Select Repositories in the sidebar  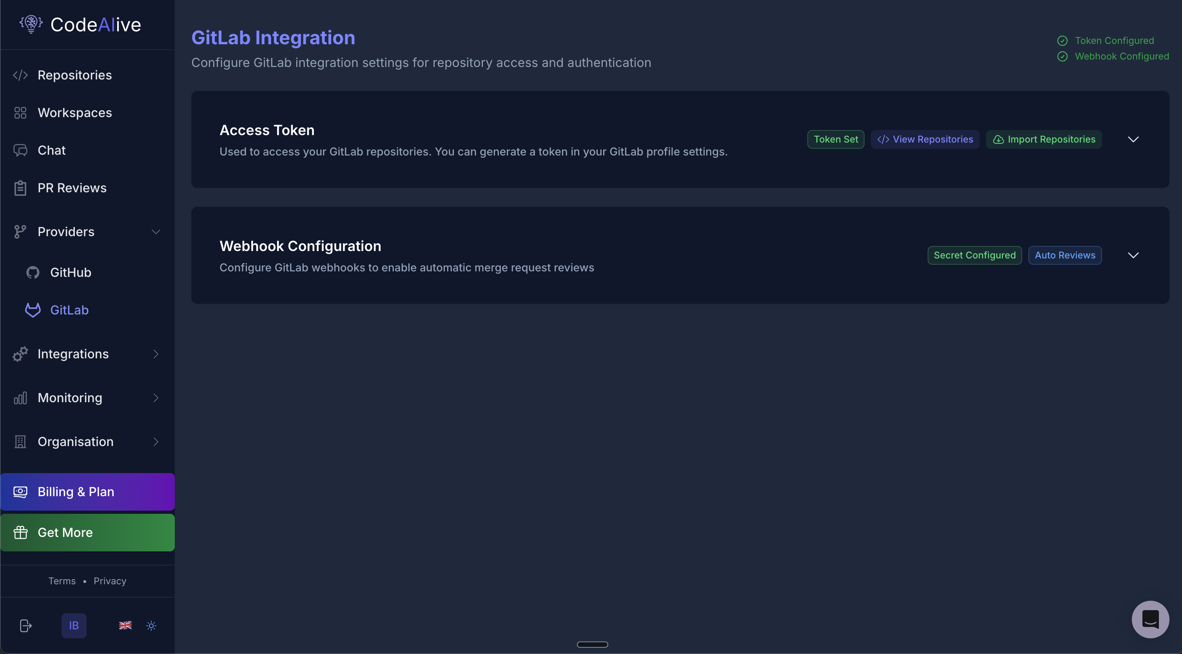click(x=74, y=75)
